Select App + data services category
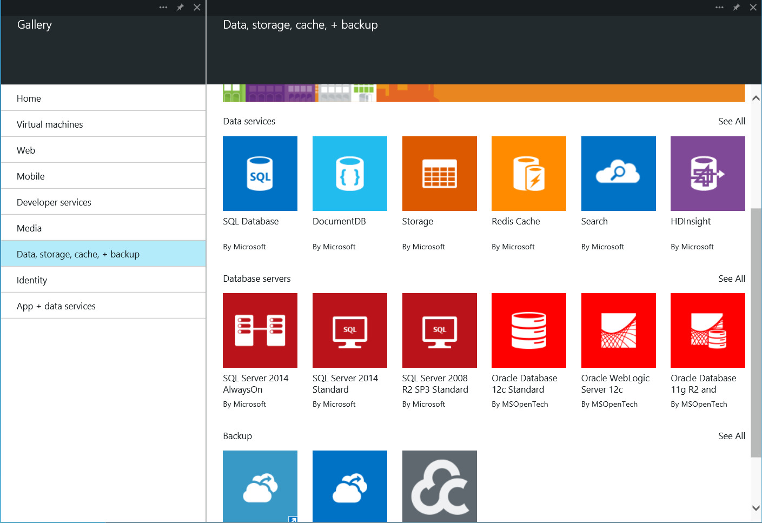This screenshot has width=762, height=523. 103,306
